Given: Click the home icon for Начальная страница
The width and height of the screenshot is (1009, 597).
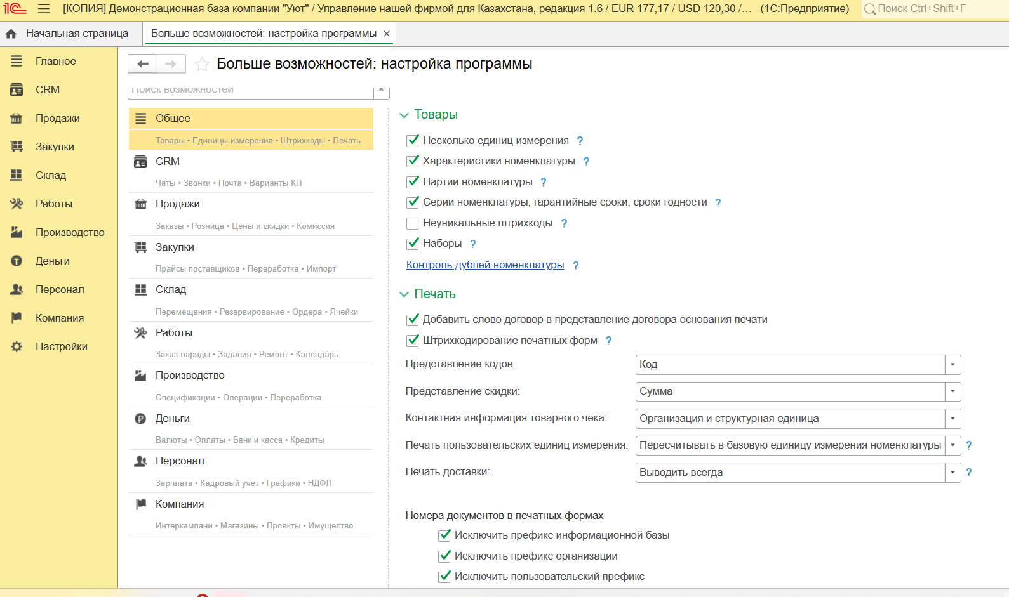Looking at the screenshot, I should click(11, 34).
